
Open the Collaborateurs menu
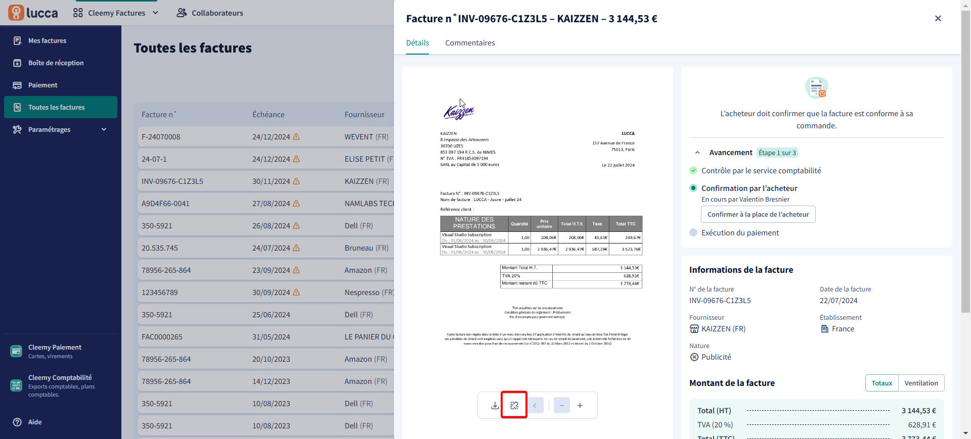pyautogui.click(x=210, y=13)
